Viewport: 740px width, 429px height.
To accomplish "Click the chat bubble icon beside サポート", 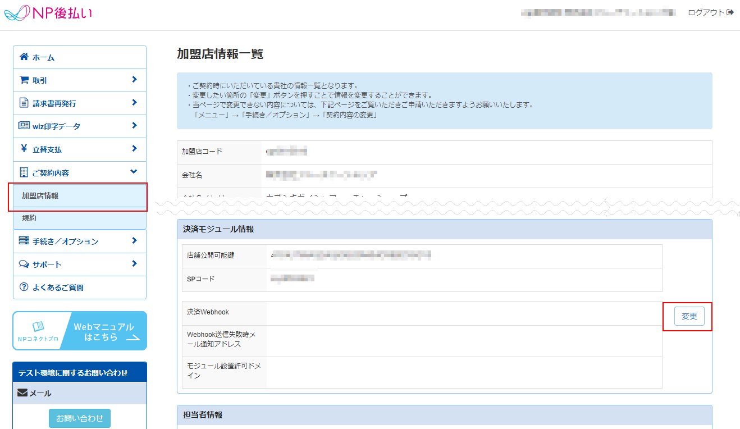I will coord(24,264).
